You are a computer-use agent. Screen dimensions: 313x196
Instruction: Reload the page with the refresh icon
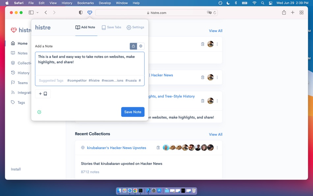[x=214, y=13]
